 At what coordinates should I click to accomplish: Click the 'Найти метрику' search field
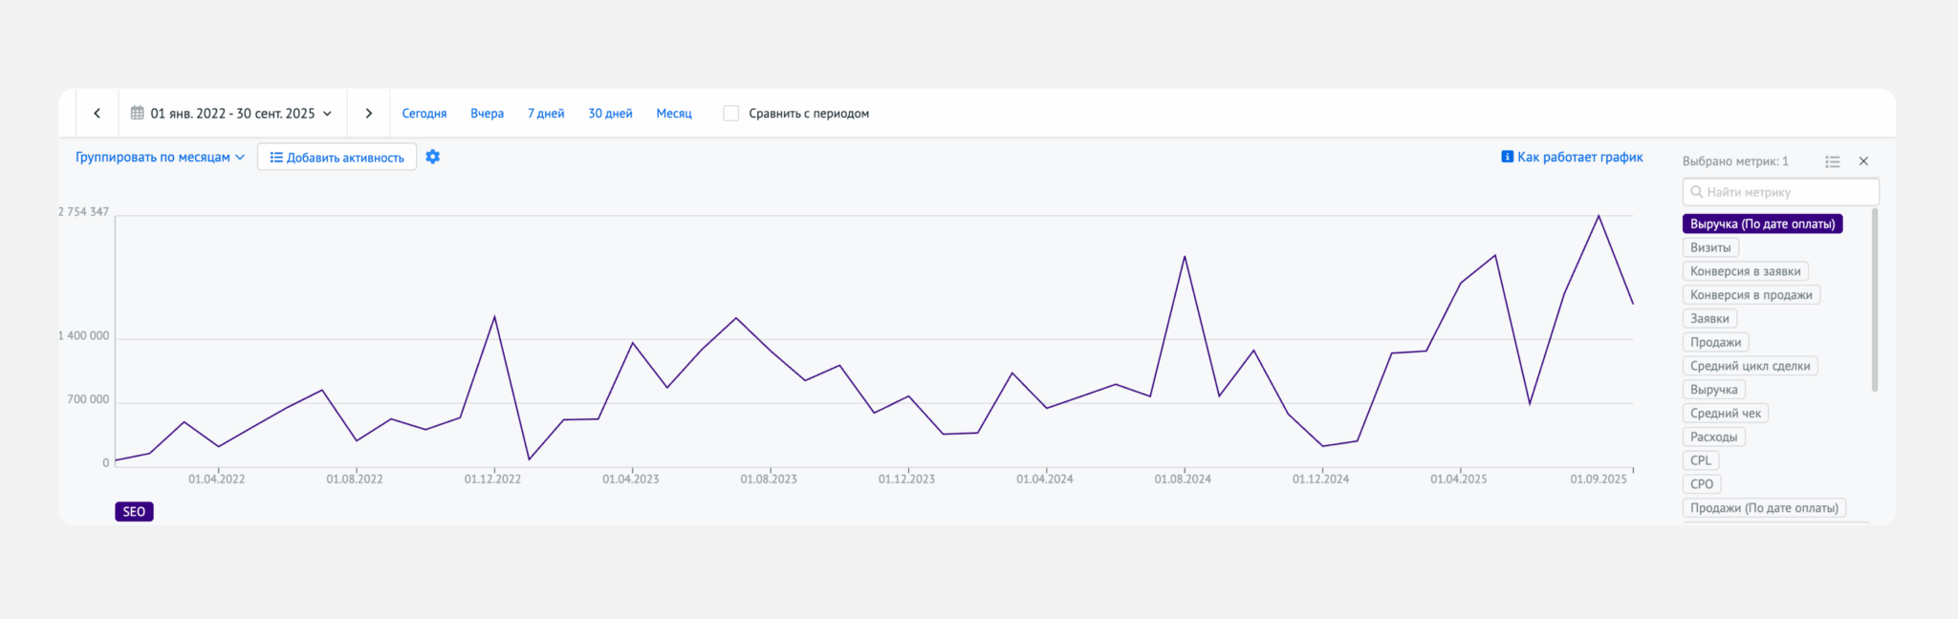coord(1780,192)
